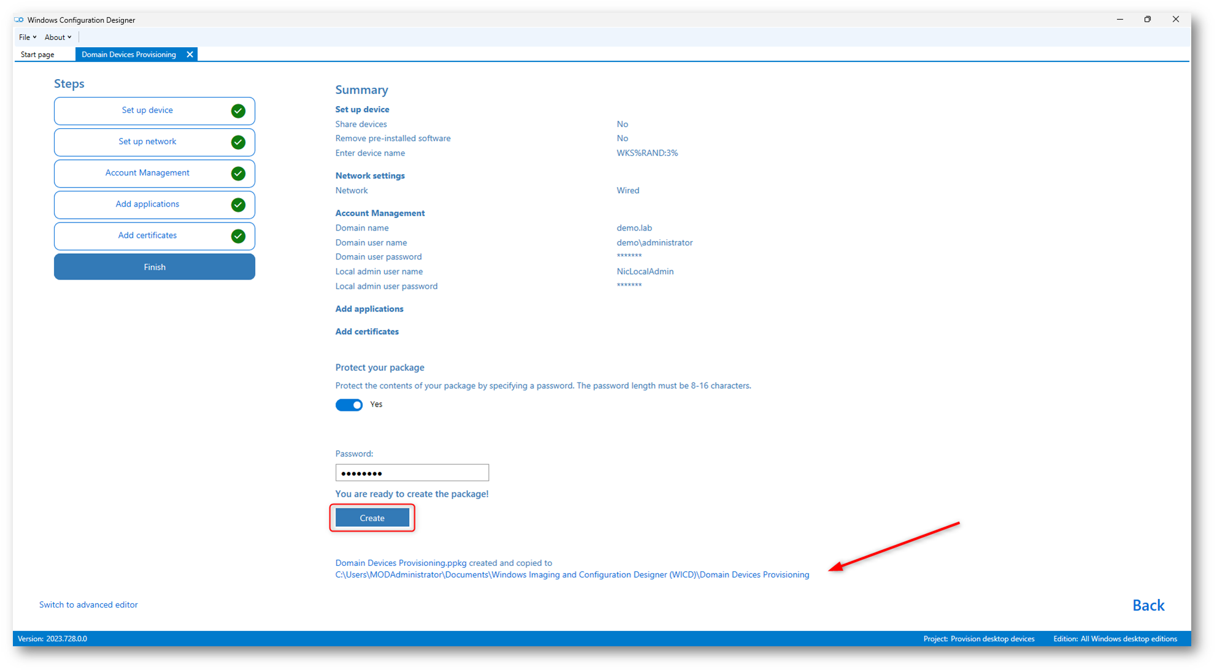Open the Account Management step
Image resolution: width=1217 pixels, height=672 pixels.
pyautogui.click(x=155, y=174)
